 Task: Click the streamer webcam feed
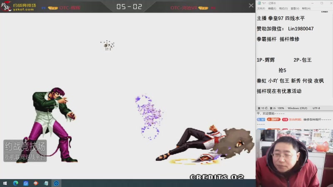pyautogui.click(x=294, y=158)
